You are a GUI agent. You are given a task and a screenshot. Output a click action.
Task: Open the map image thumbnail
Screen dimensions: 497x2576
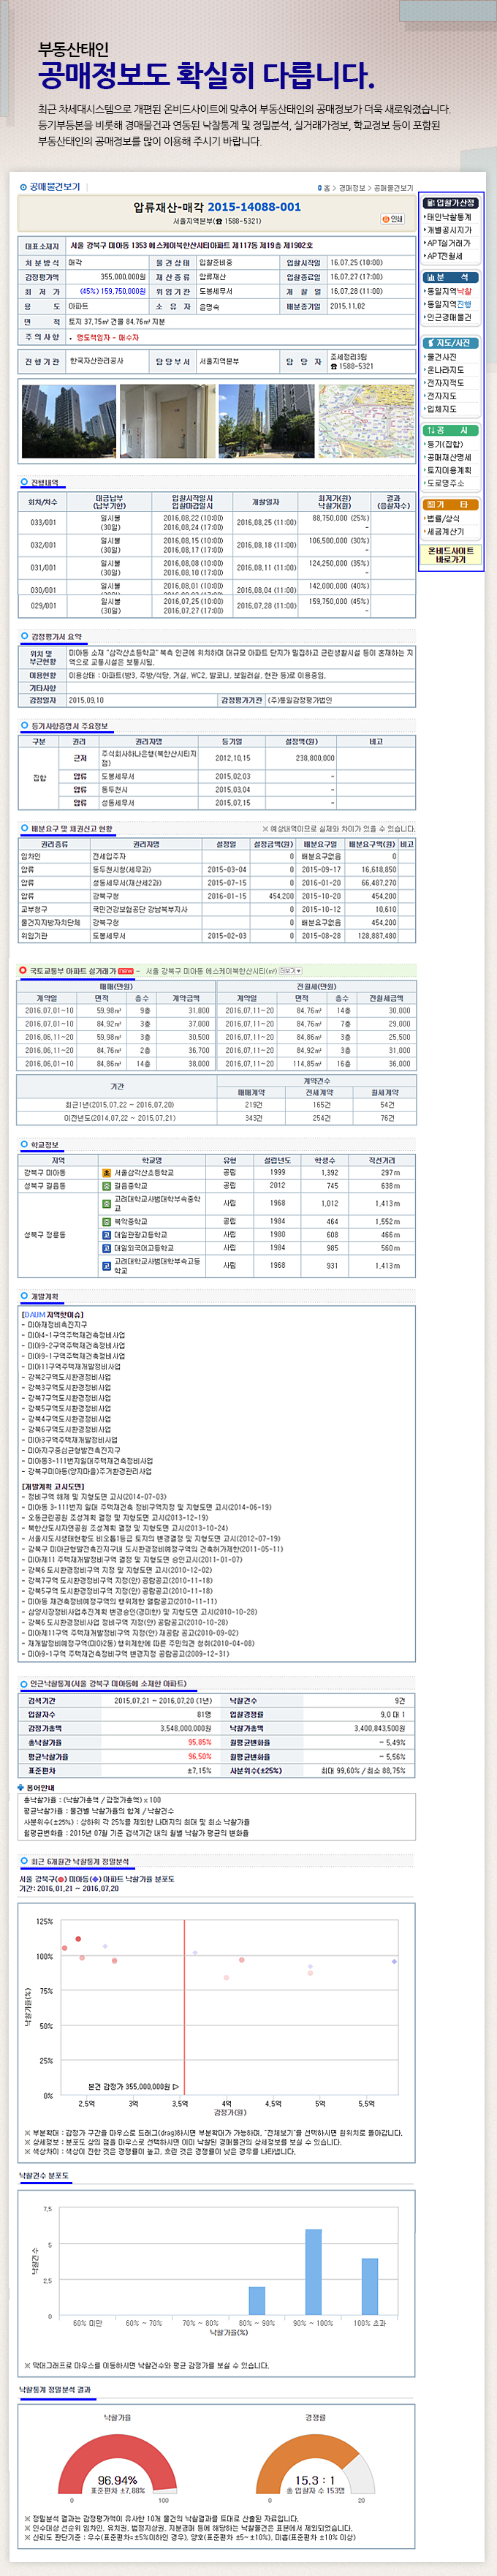pos(366,421)
